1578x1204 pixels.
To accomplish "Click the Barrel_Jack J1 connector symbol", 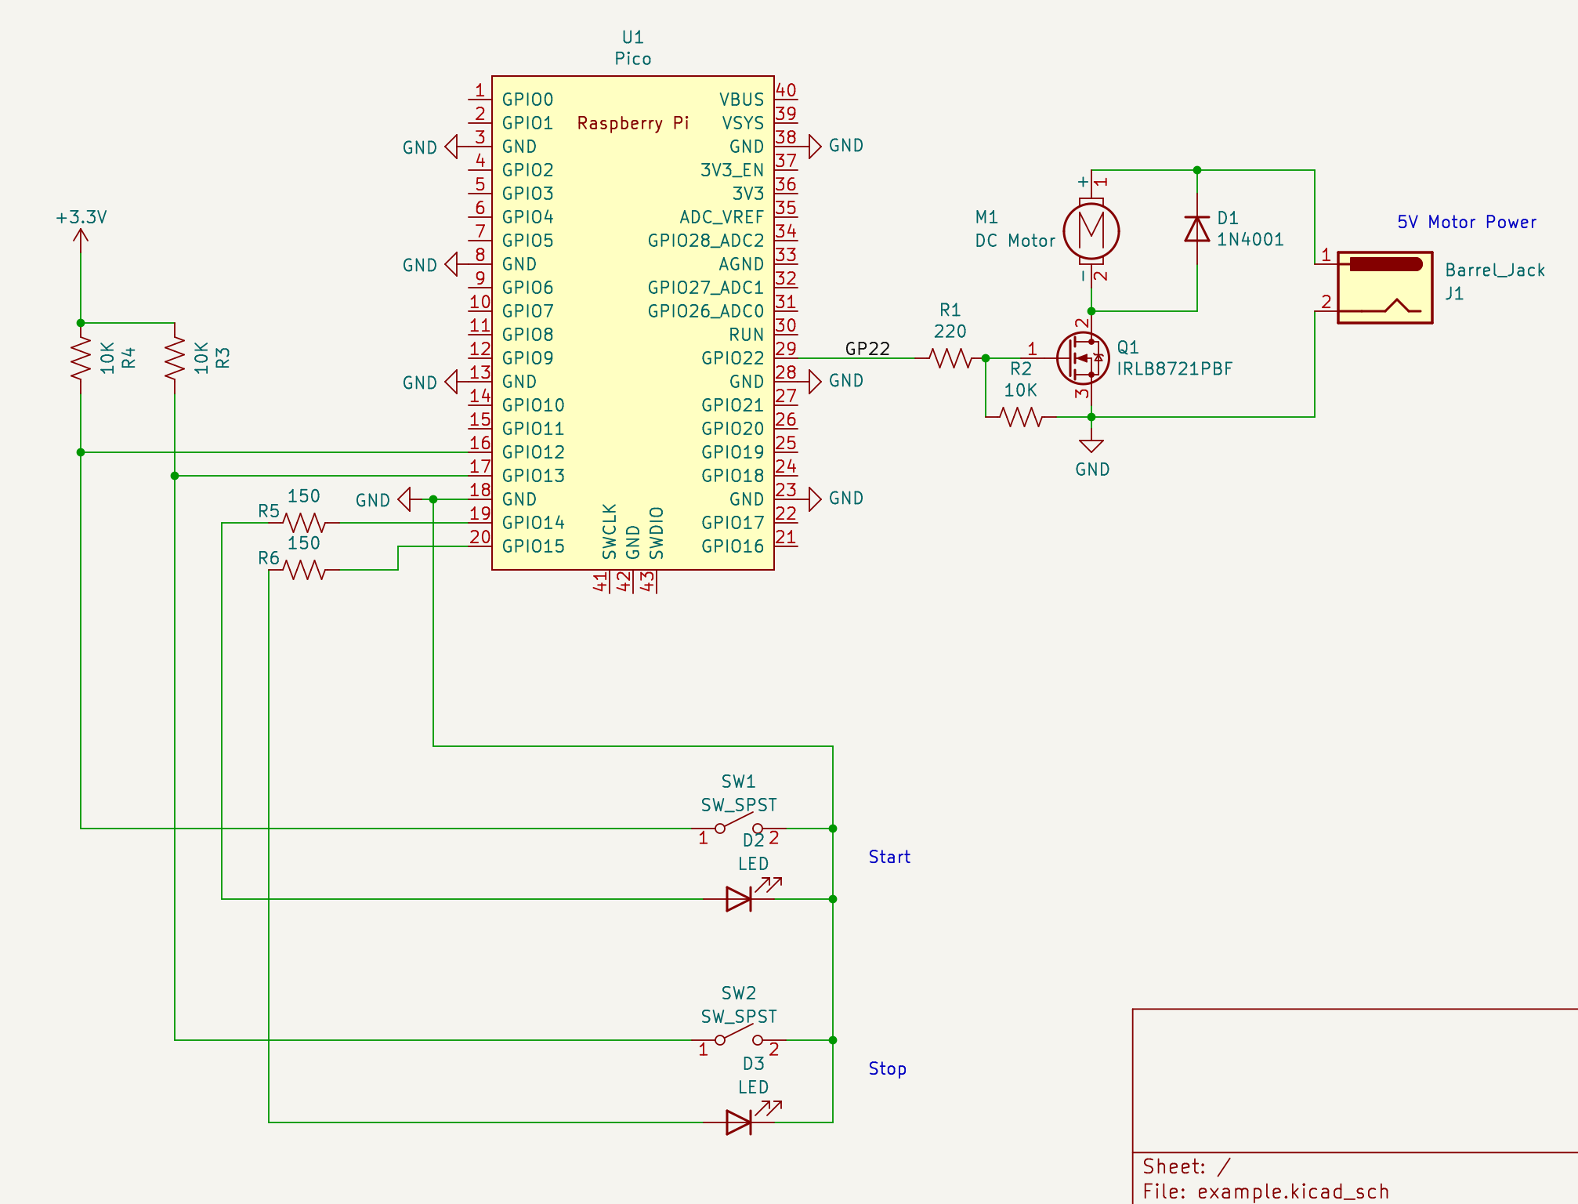I will click(1384, 287).
